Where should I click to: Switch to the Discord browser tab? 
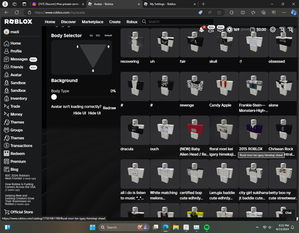tap(58, 4)
